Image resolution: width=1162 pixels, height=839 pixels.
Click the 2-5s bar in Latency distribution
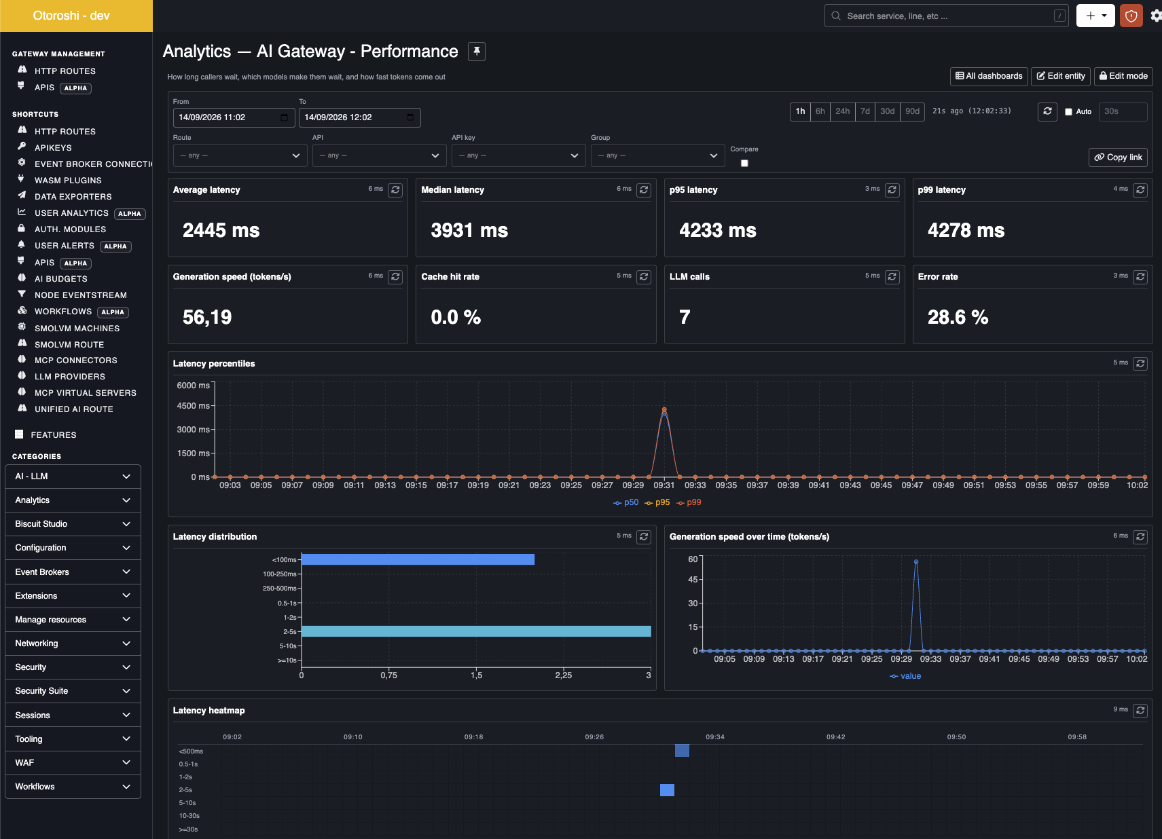point(476,631)
